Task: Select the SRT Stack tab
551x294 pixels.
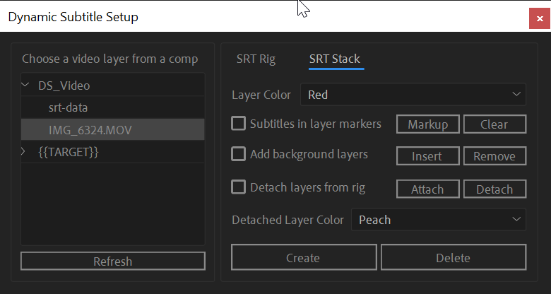Action: tap(335, 59)
